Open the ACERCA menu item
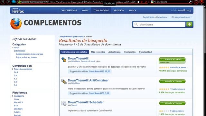Image resolution: width=206 pixels, height=116 pixels. coord(132,10)
